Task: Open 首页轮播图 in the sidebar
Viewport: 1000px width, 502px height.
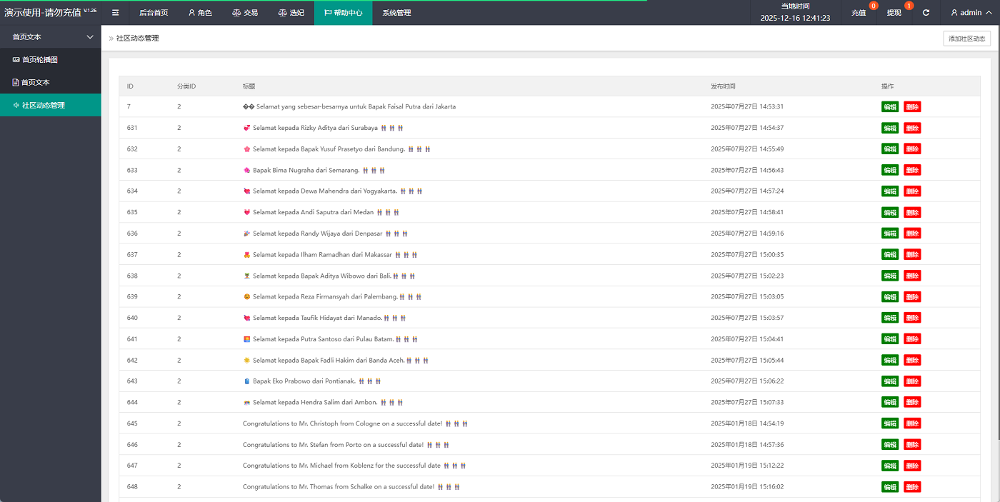Action: click(39, 60)
